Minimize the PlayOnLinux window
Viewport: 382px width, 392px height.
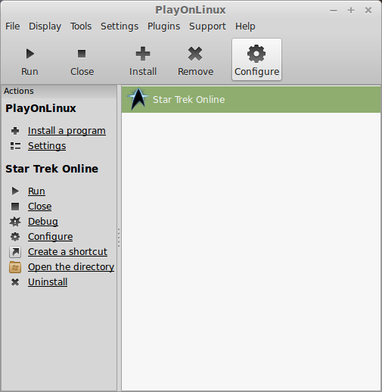334,11
